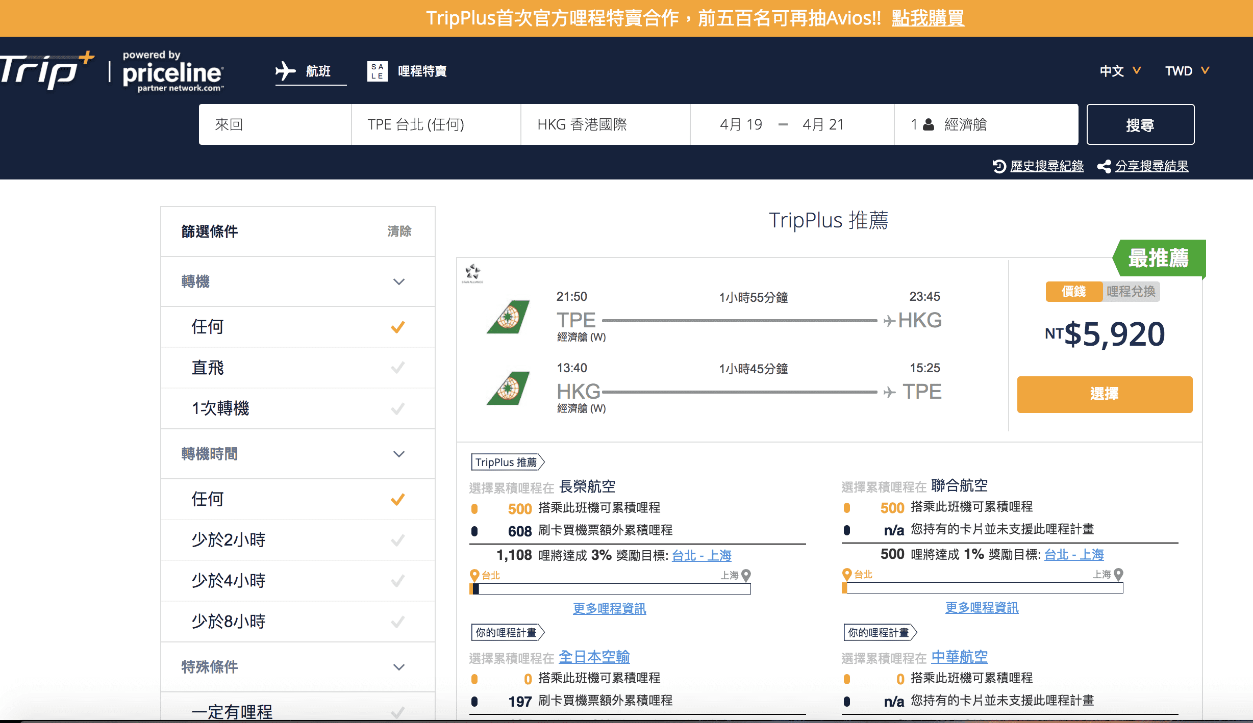The width and height of the screenshot is (1253, 723).
Task: Click 長榮航空 mileage progress bar
Action: tap(610, 589)
